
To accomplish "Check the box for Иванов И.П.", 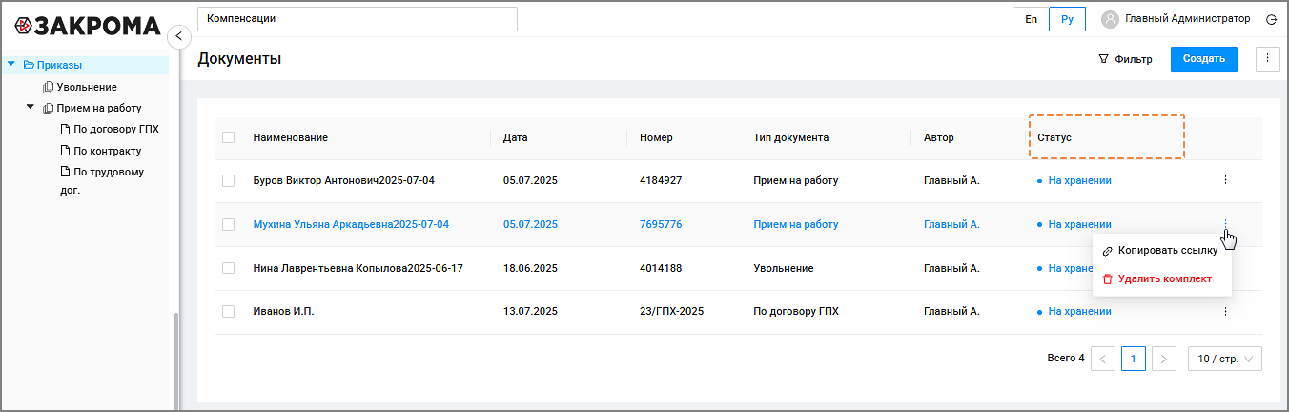I will point(228,312).
